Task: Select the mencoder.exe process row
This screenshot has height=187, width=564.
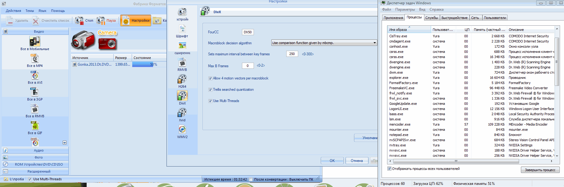Action: click(471, 124)
